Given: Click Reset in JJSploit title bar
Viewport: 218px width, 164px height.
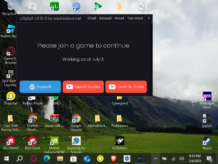Looking at the screenshot, I should 119,18.
